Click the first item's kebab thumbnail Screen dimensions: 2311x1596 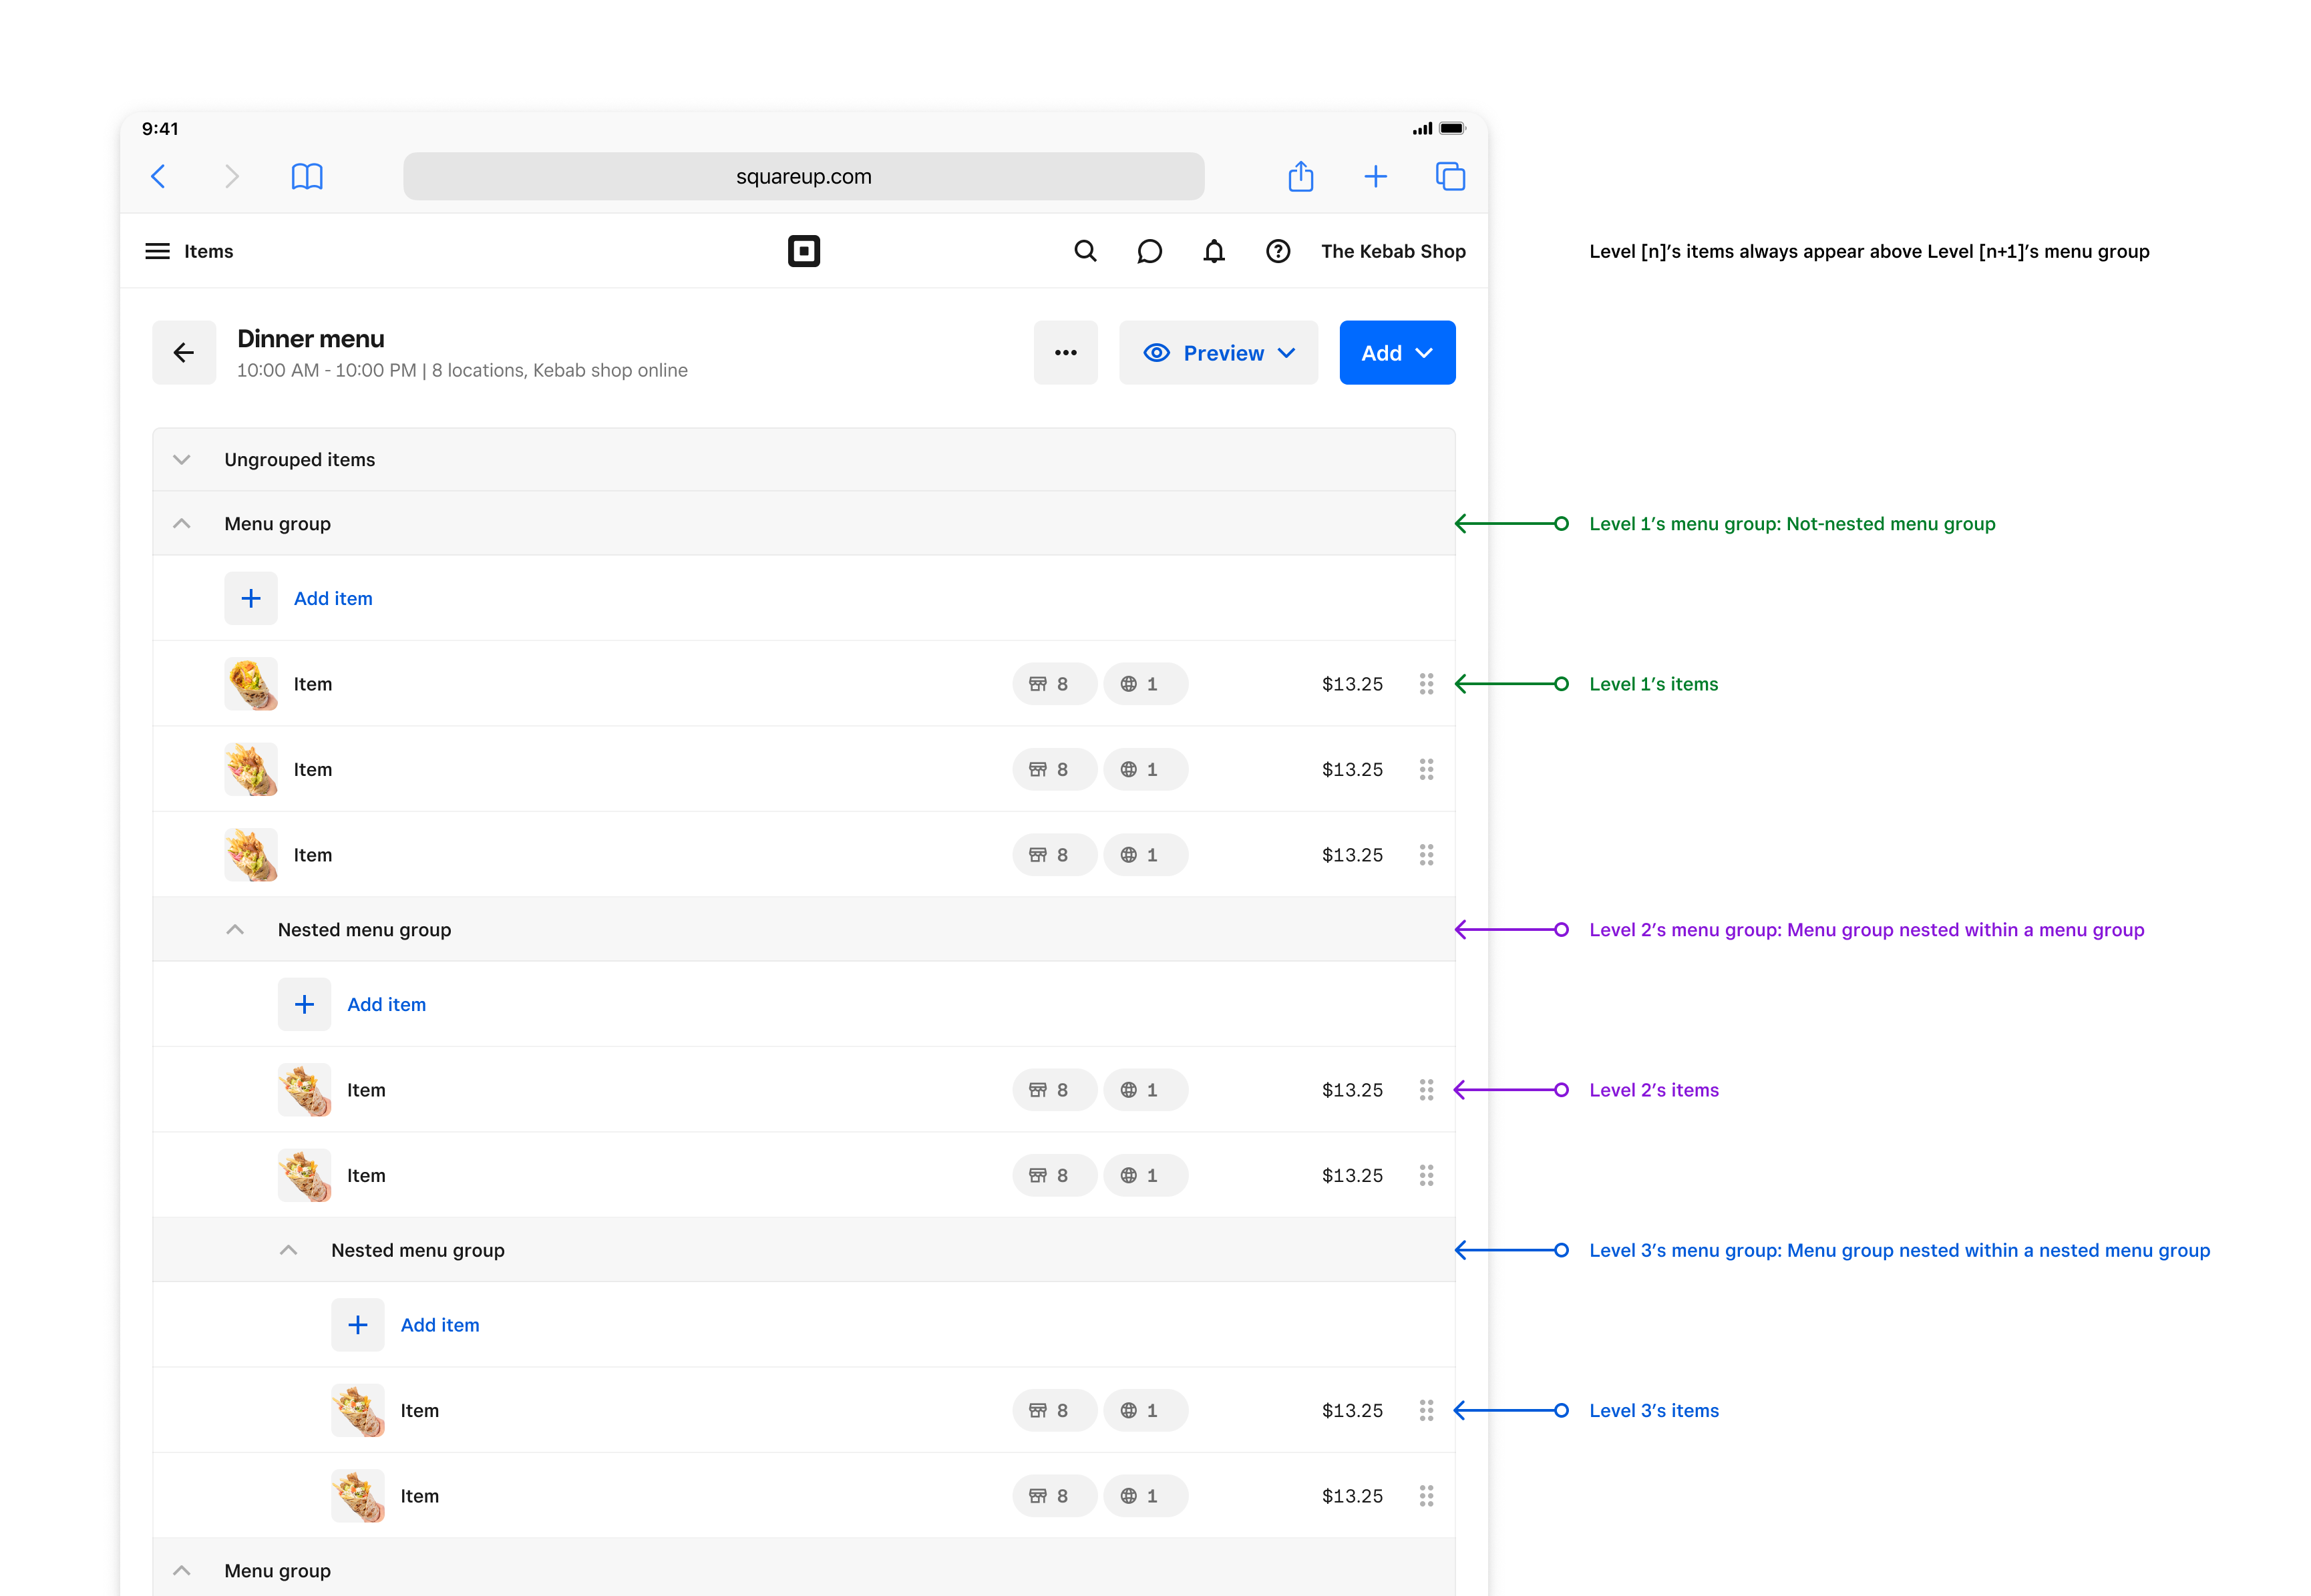[250, 684]
